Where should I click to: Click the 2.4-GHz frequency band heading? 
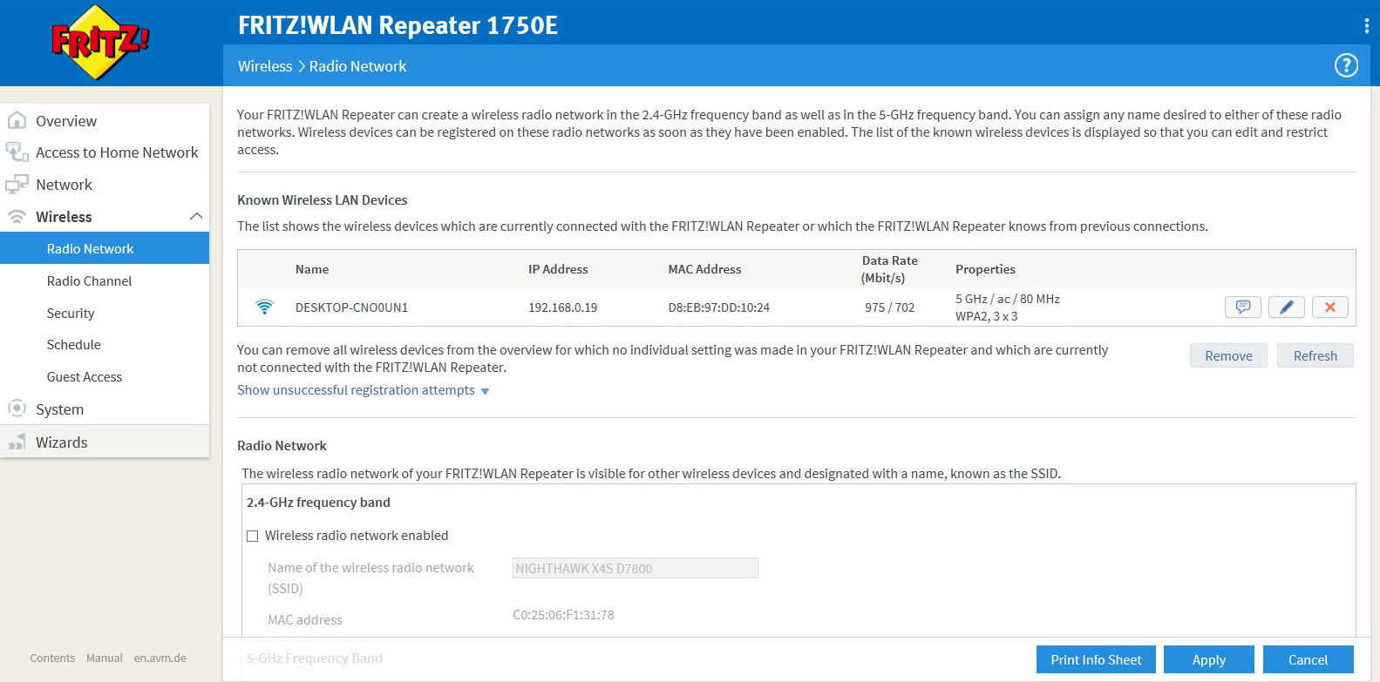tap(318, 503)
